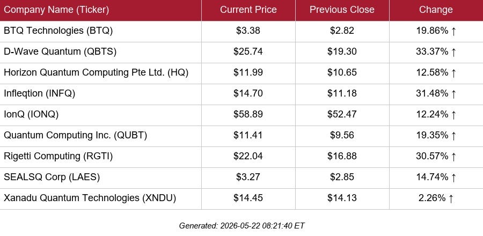Click the Change column header

pos(436,10)
